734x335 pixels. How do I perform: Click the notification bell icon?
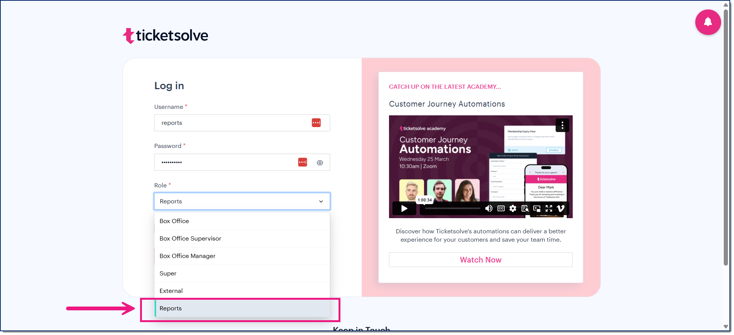[x=708, y=22]
